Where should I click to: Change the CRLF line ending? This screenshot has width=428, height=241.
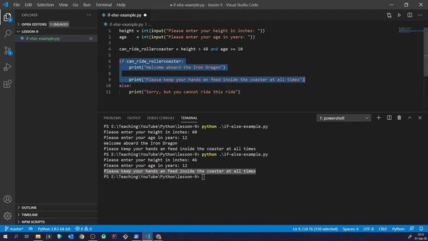point(383,229)
